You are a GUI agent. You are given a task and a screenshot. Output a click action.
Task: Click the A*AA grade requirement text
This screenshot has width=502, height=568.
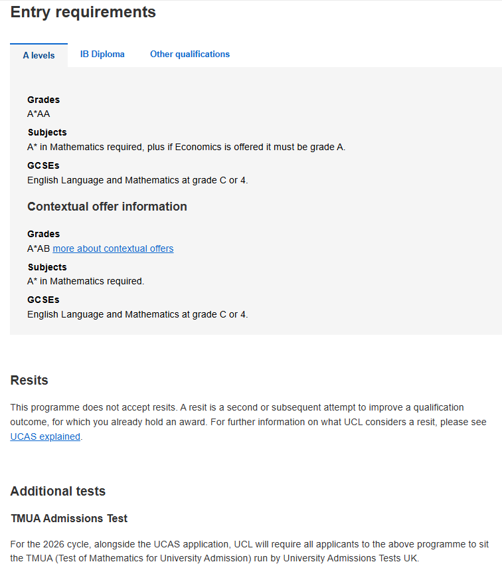tap(39, 114)
